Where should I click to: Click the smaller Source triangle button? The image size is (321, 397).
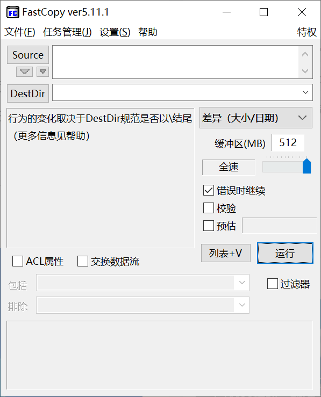point(42,71)
